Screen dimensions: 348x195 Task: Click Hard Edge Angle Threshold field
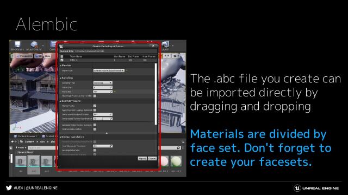pos(103,146)
